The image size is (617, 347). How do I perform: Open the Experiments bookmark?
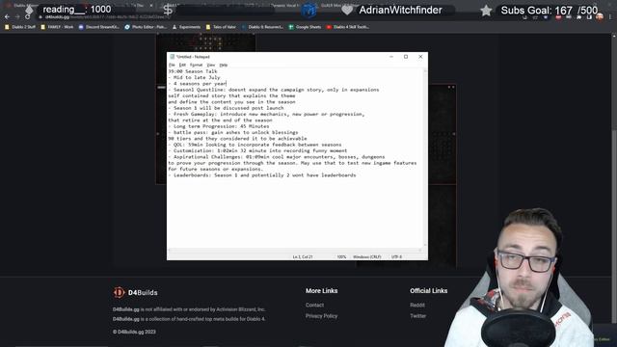click(186, 27)
